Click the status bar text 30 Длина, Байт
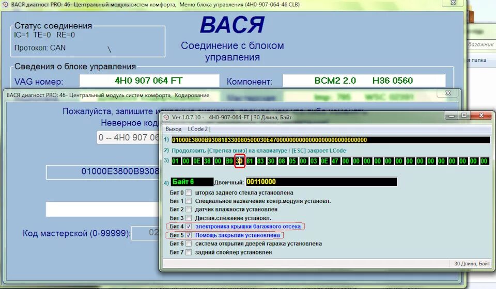 (x=472, y=263)
